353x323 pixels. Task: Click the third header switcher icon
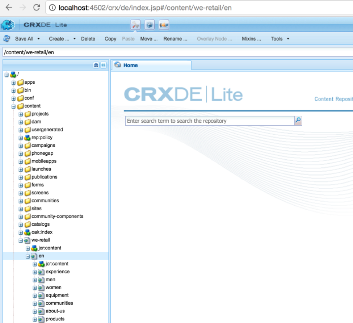[x=164, y=25]
